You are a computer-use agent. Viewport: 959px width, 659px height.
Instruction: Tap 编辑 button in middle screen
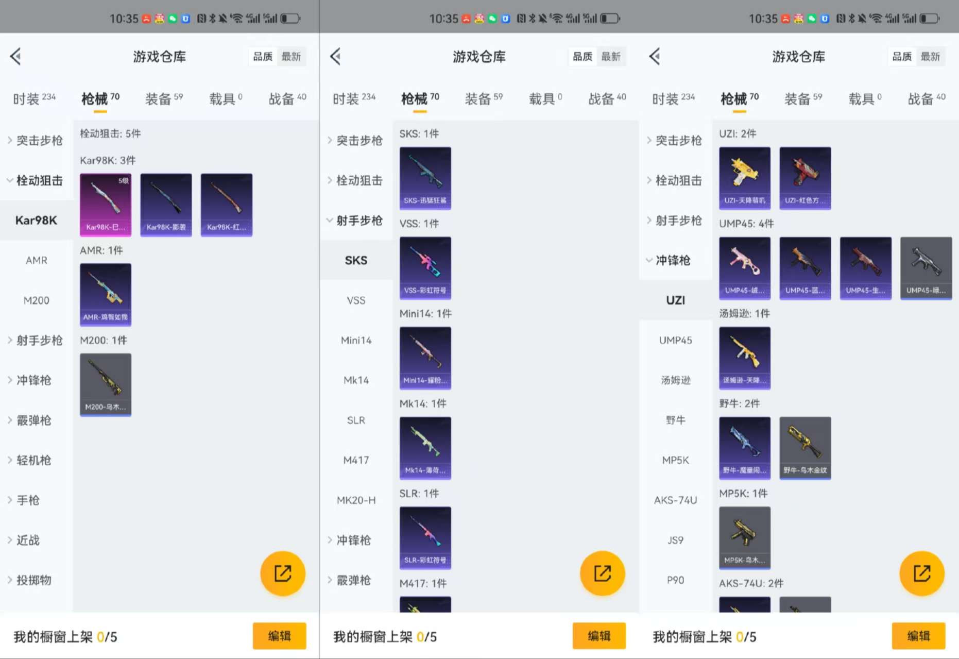click(x=599, y=636)
